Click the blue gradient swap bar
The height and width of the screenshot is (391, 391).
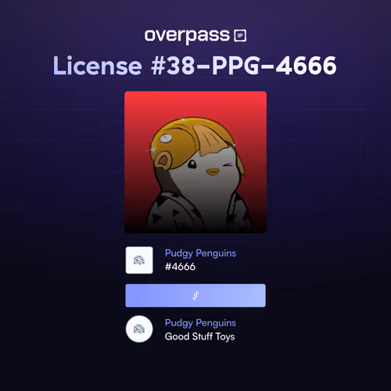(x=195, y=296)
